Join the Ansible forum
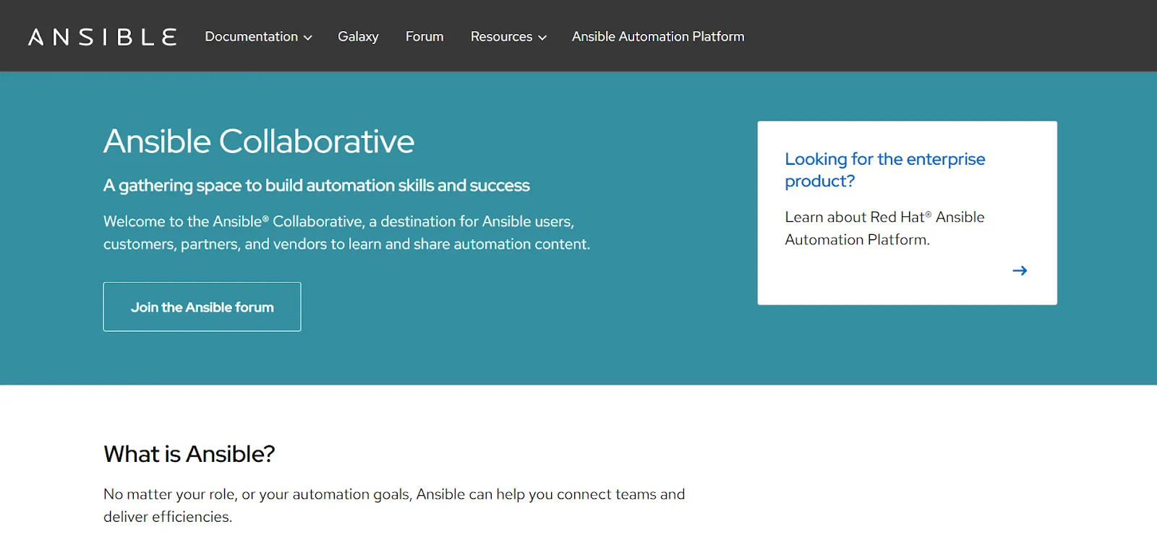The image size is (1157, 545). pyautogui.click(x=202, y=306)
